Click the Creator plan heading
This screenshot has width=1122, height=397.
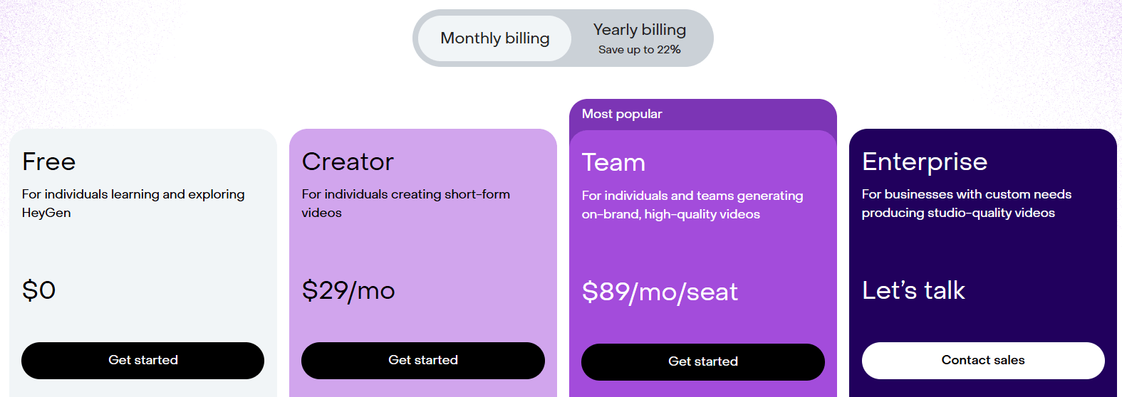pyautogui.click(x=348, y=162)
